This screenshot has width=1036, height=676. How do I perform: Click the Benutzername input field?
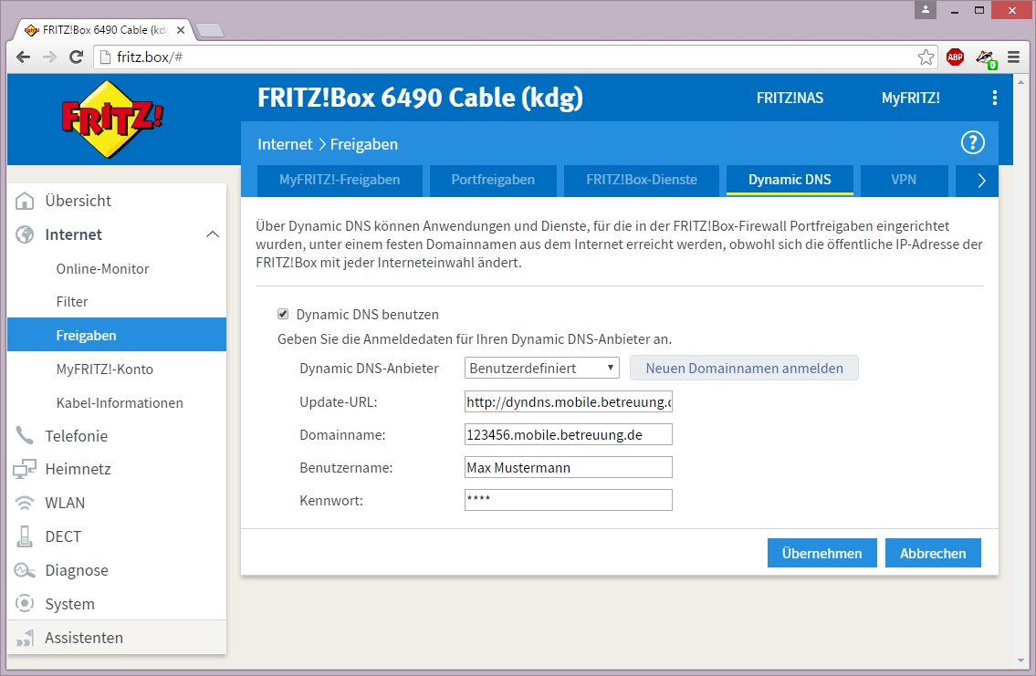point(569,467)
